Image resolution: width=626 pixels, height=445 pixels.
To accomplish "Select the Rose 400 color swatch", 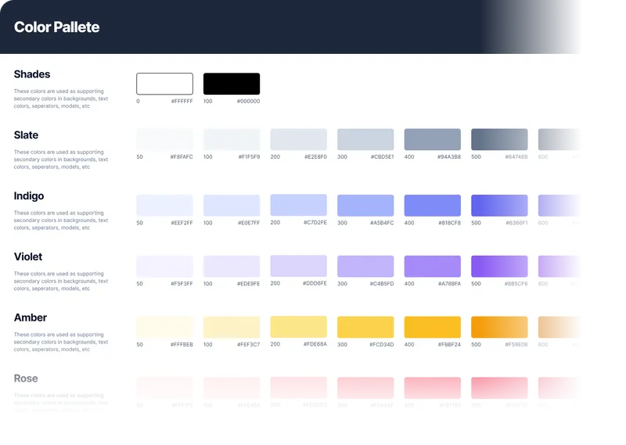I will point(433,388).
